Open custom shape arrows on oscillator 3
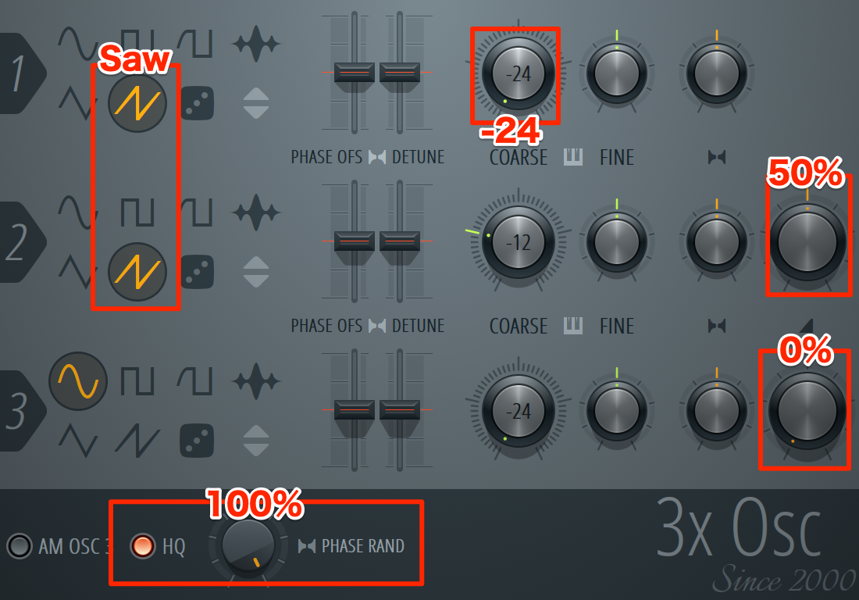 [256, 441]
